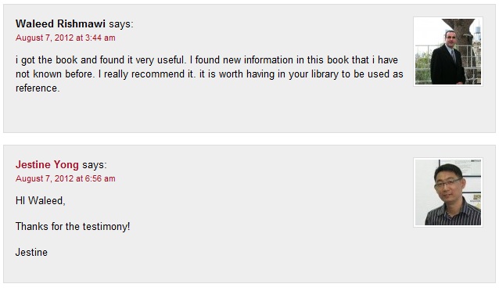
Task: Click the word "reference." ending Waleed's comment
Action: click(x=38, y=88)
